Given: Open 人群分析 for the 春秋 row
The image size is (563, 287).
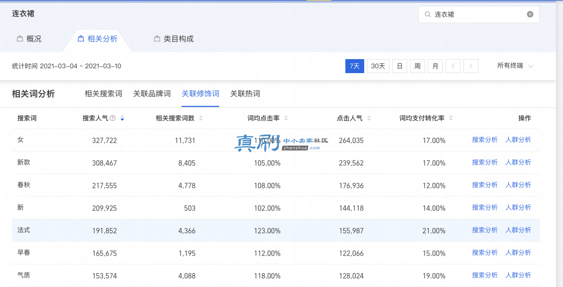Looking at the screenshot, I should coord(518,185).
